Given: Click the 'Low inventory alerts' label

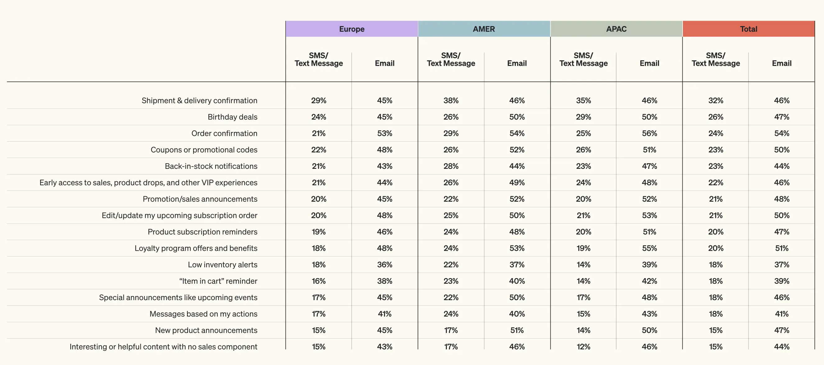Looking at the screenshot, I should coord(222,265).
